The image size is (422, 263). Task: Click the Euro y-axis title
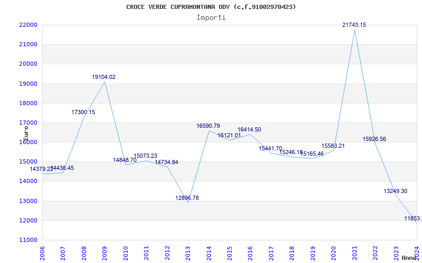[26, 134]
